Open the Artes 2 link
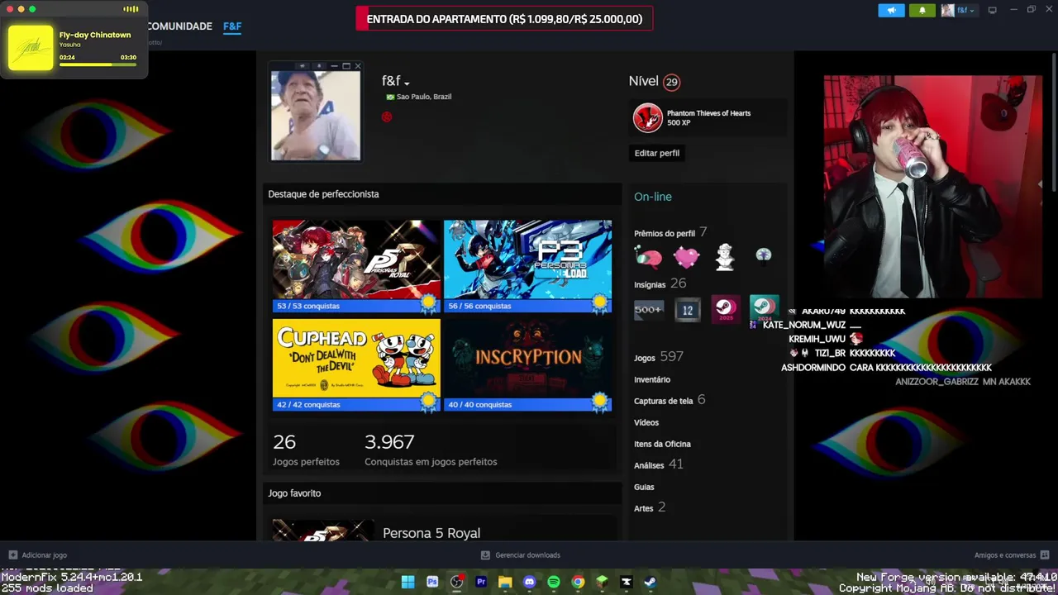1058x595 pixels. (650, 507)
